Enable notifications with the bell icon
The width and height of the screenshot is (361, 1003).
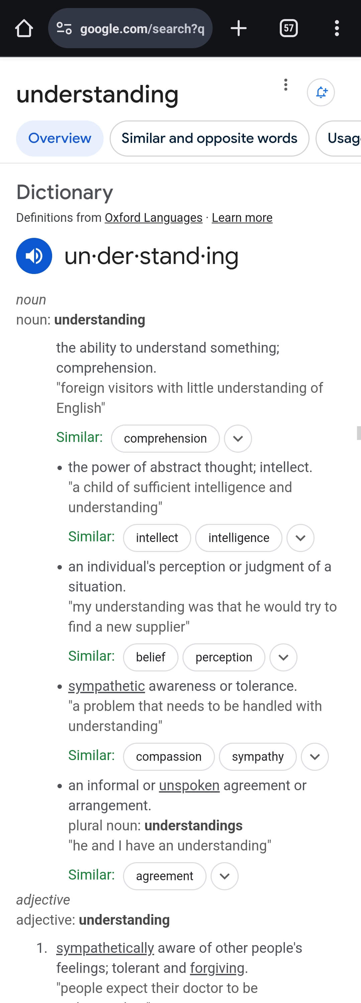click(320, 92)
